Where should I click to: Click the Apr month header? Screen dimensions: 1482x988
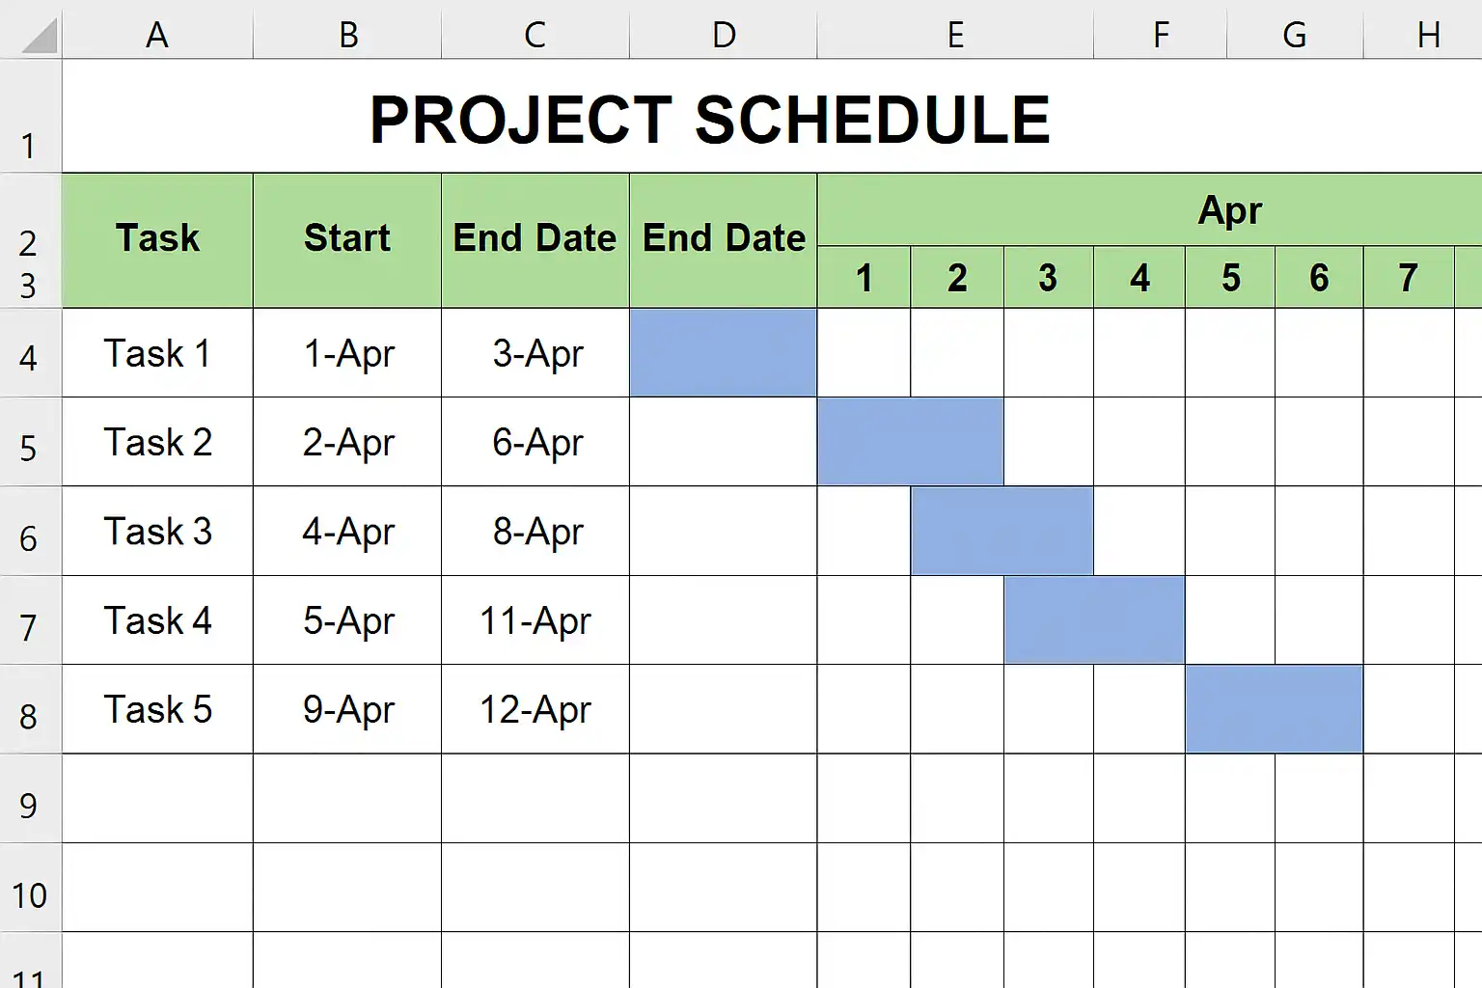coord(1229,210)
